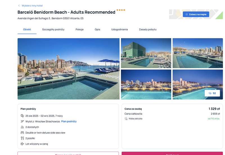Image resolution: width=225 pixels, height=155 pixels.
Task: Click the four-star hotel rating
Action: point(121,10)
